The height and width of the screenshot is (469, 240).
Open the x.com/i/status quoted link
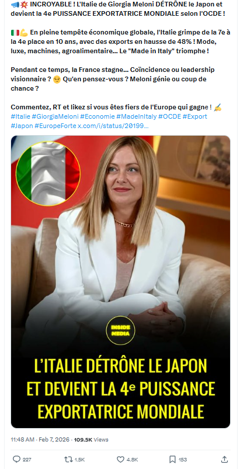click(x=113, y=126)
